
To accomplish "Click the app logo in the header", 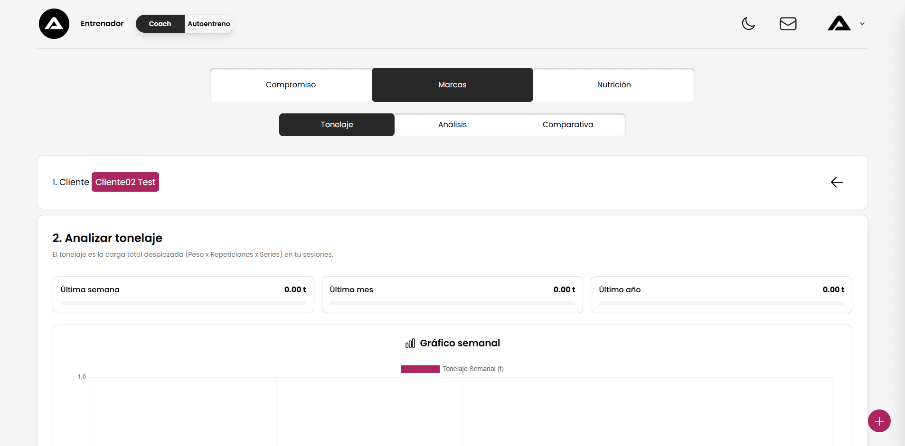I will click(54, 24).
